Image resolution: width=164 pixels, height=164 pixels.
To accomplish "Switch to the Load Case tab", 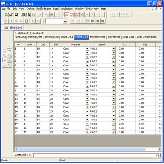I will [129, 37].
